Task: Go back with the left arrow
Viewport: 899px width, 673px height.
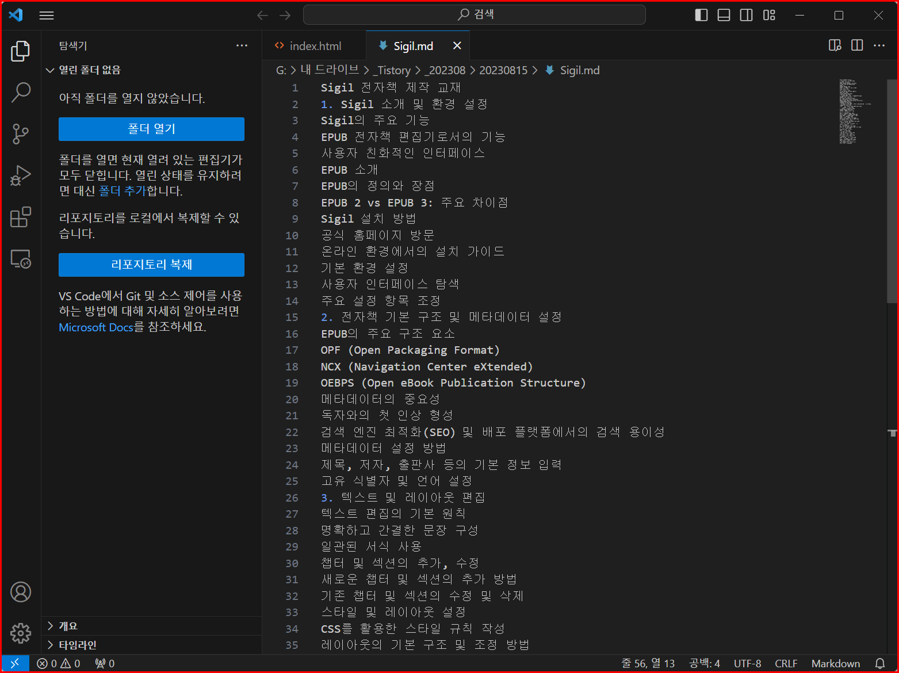Action: tap(263, 16)
